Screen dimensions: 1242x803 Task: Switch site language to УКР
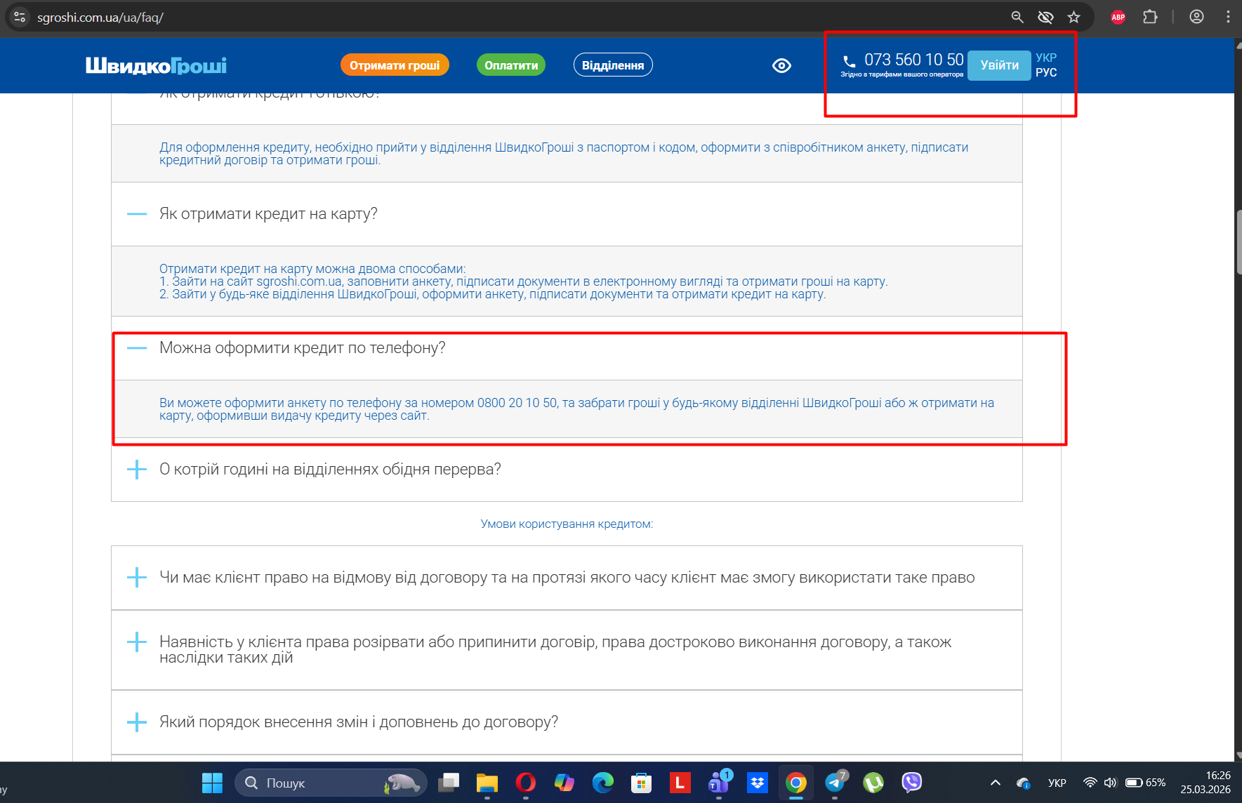point(1046,58)
